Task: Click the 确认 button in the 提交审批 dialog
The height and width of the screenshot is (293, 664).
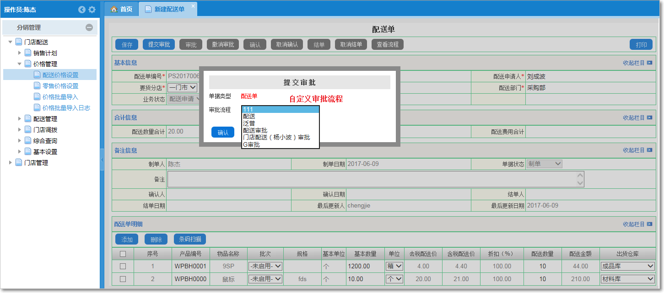Action: [222, 132]
